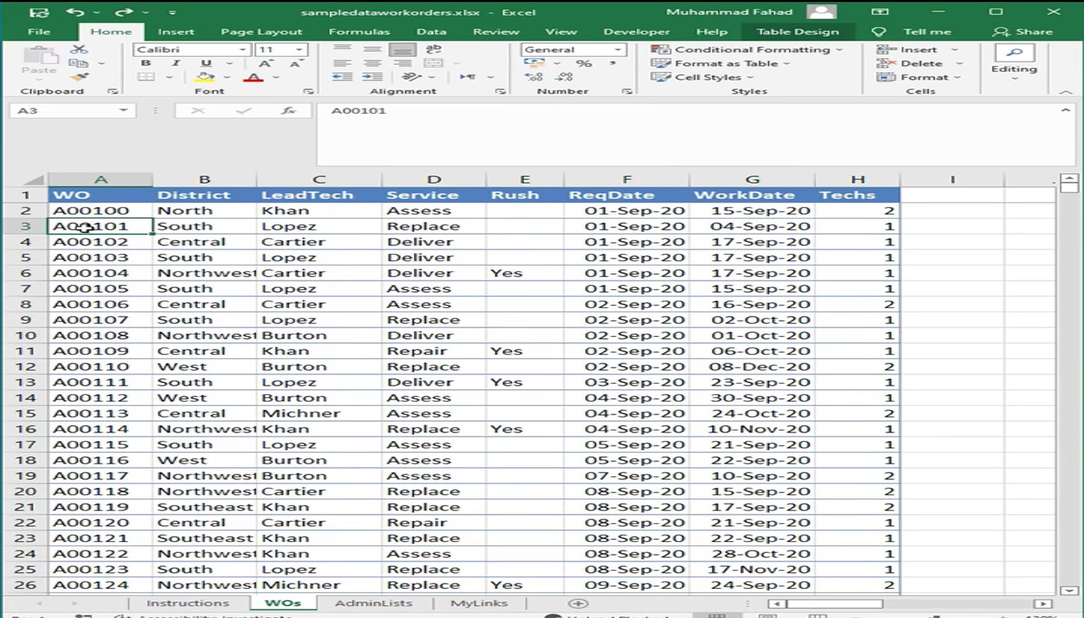
Task: Click the Copy icon in Clipboard
Action: 78,63
